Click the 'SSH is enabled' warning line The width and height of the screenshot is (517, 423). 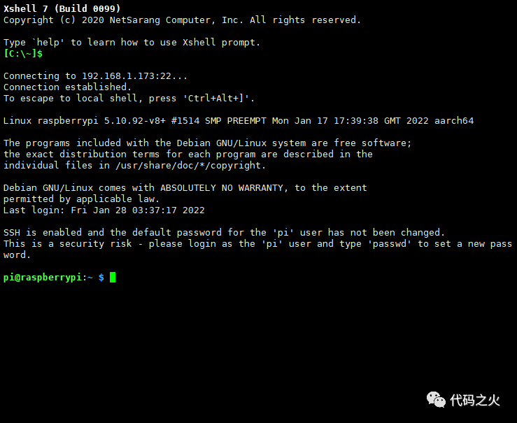224,233
